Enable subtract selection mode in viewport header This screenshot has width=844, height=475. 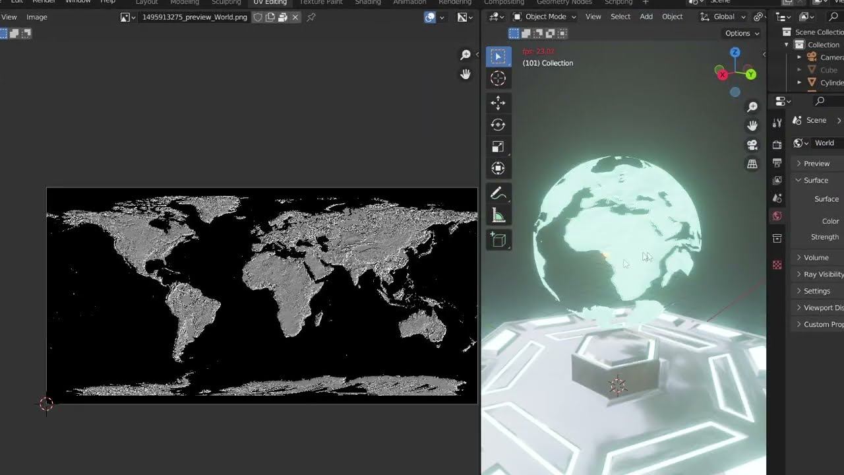click(x=538, y=33)
